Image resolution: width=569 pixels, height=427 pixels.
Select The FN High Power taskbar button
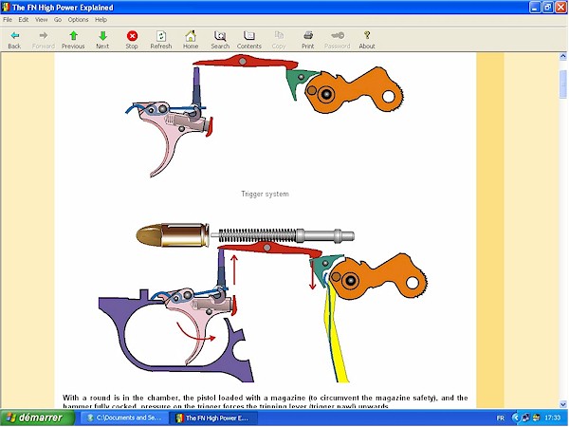coord(213,418)
